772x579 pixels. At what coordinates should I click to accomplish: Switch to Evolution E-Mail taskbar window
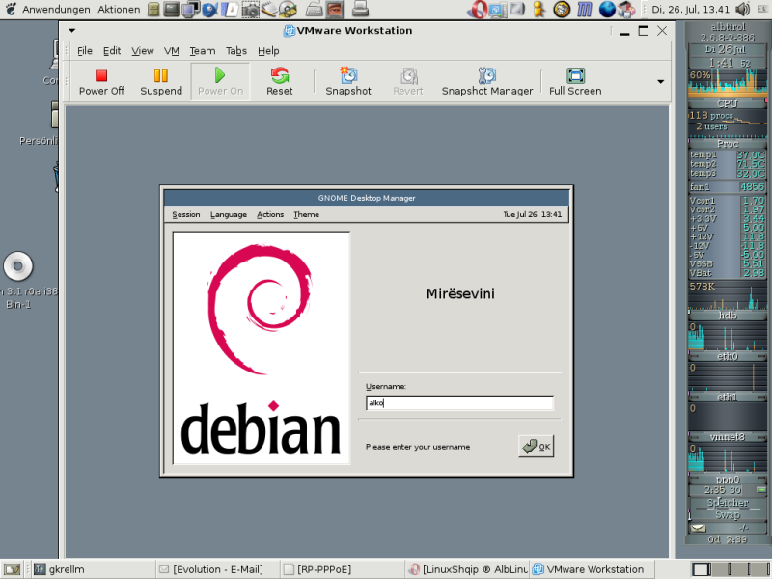point(218,569)
